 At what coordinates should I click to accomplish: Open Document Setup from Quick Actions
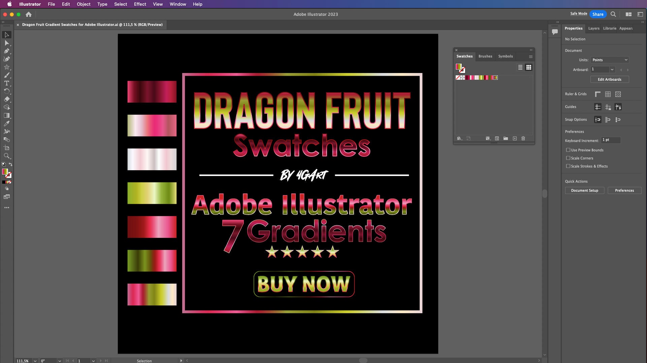(x=585, y=190)
